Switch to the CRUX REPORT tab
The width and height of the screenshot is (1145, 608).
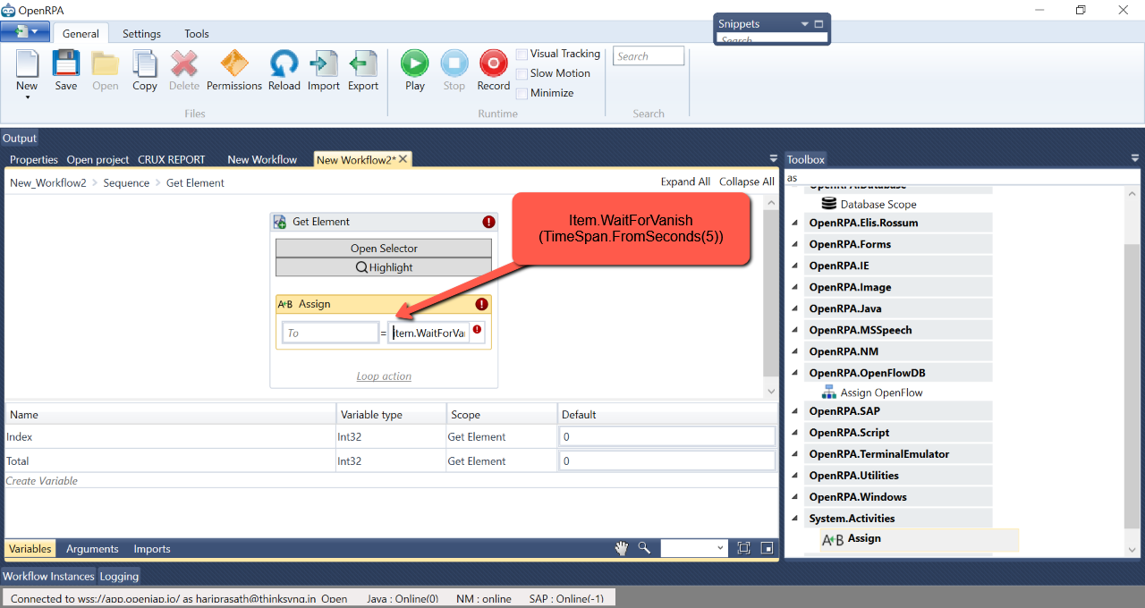(x=172, y=160)
